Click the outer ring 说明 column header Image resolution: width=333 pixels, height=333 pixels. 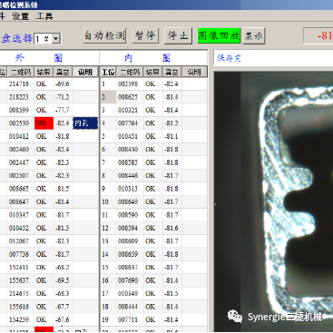85,72
